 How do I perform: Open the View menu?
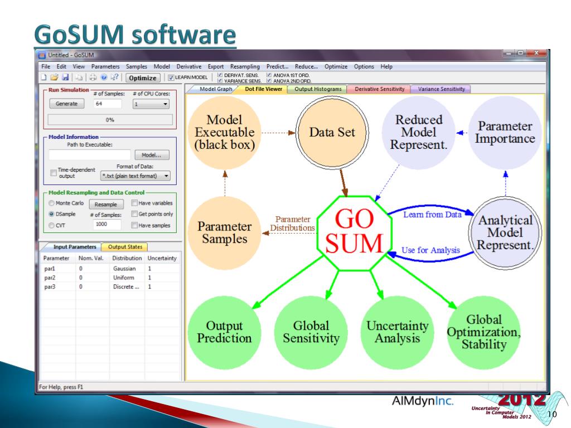[78, 67]
